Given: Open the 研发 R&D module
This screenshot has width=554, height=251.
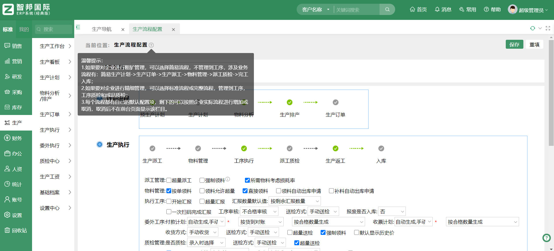Looking at the screenshot, I should (x=13, y=77).
